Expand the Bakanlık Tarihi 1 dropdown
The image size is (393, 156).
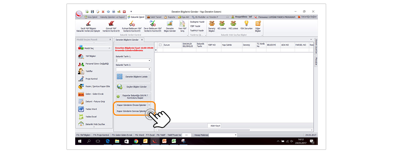(x=149, y=60)
